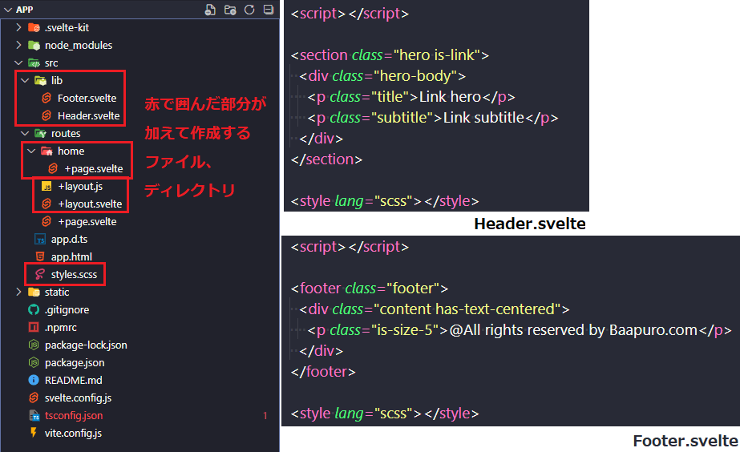740x452 pixels.
Task: Click the Sass icon beside styles.scss
Action: pyautogui.click(x=40, y=275)
